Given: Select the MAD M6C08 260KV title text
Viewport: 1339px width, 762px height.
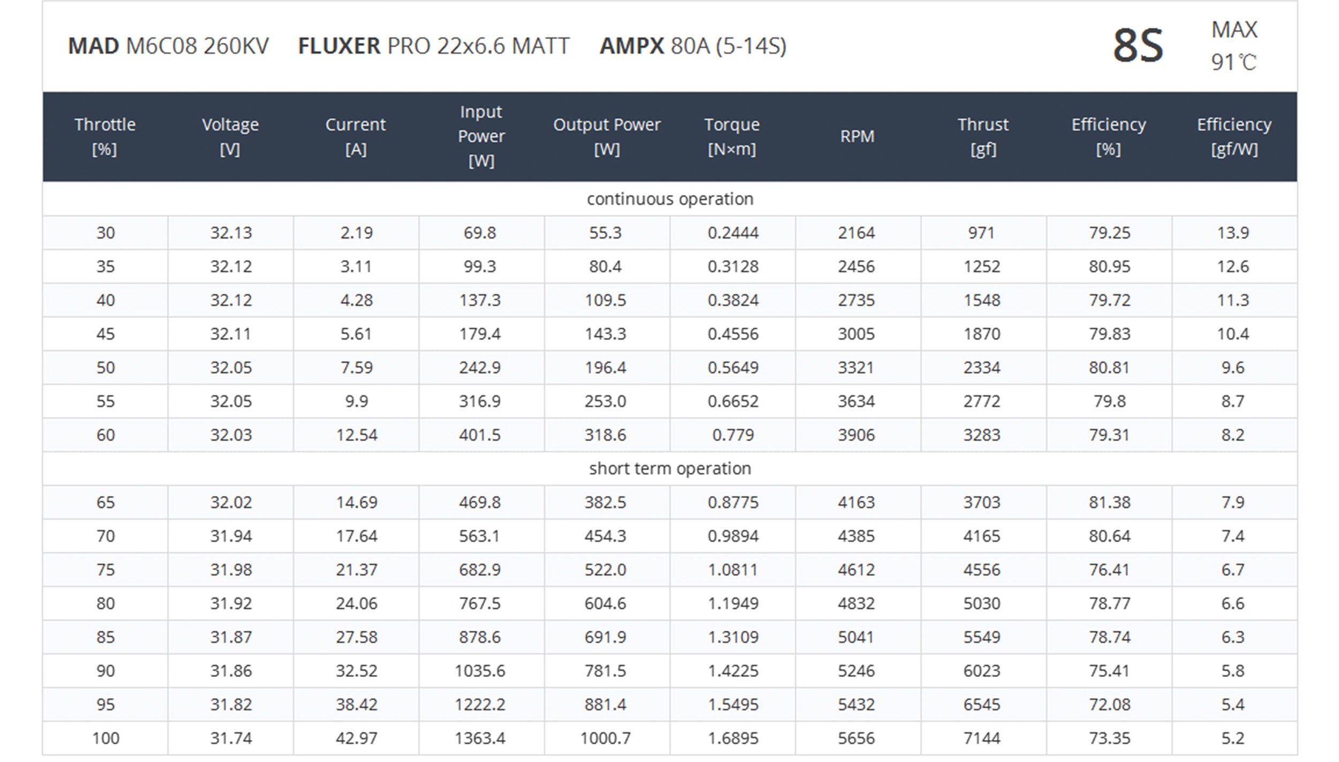Looking at the screenshot, I should coord(168,46).
